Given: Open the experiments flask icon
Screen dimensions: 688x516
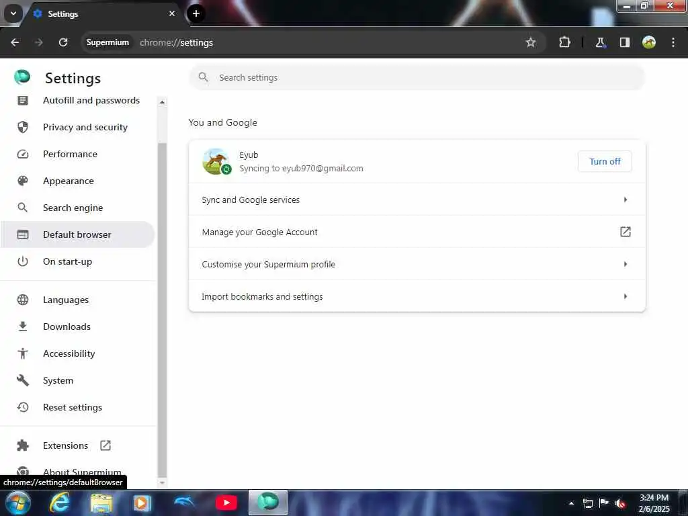Looking at the screenshot, I should 600,42.
